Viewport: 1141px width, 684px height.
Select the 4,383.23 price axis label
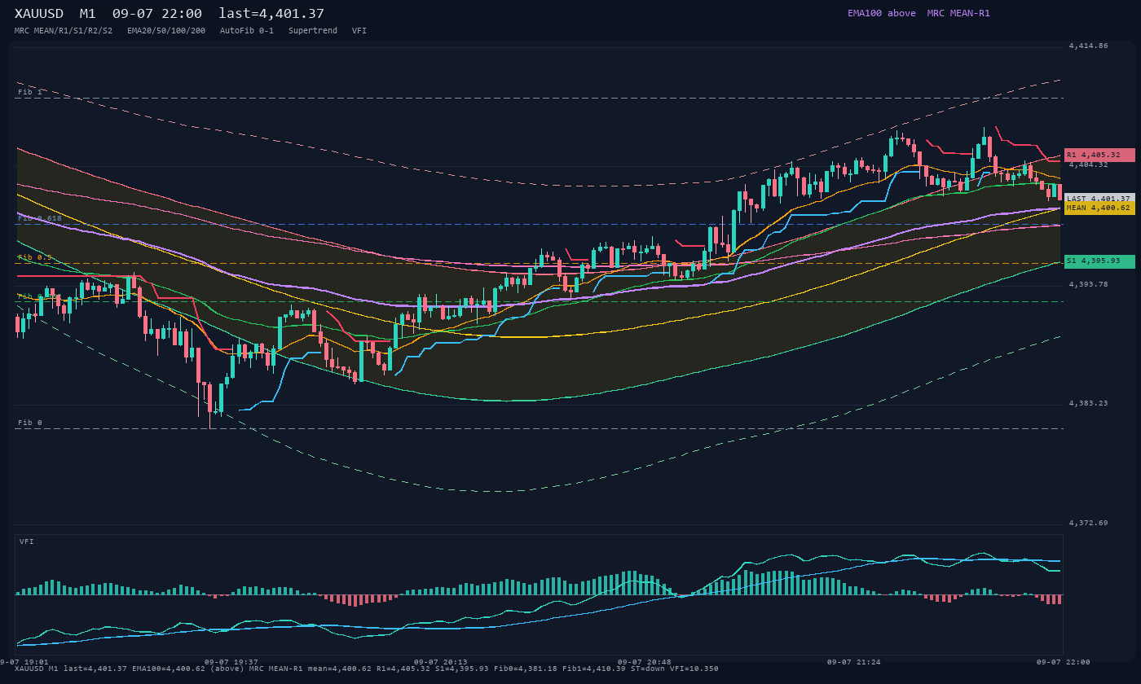(1088, 404)
